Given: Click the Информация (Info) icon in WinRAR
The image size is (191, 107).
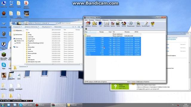Looking at the screenshot, I should tap(131, 24).
